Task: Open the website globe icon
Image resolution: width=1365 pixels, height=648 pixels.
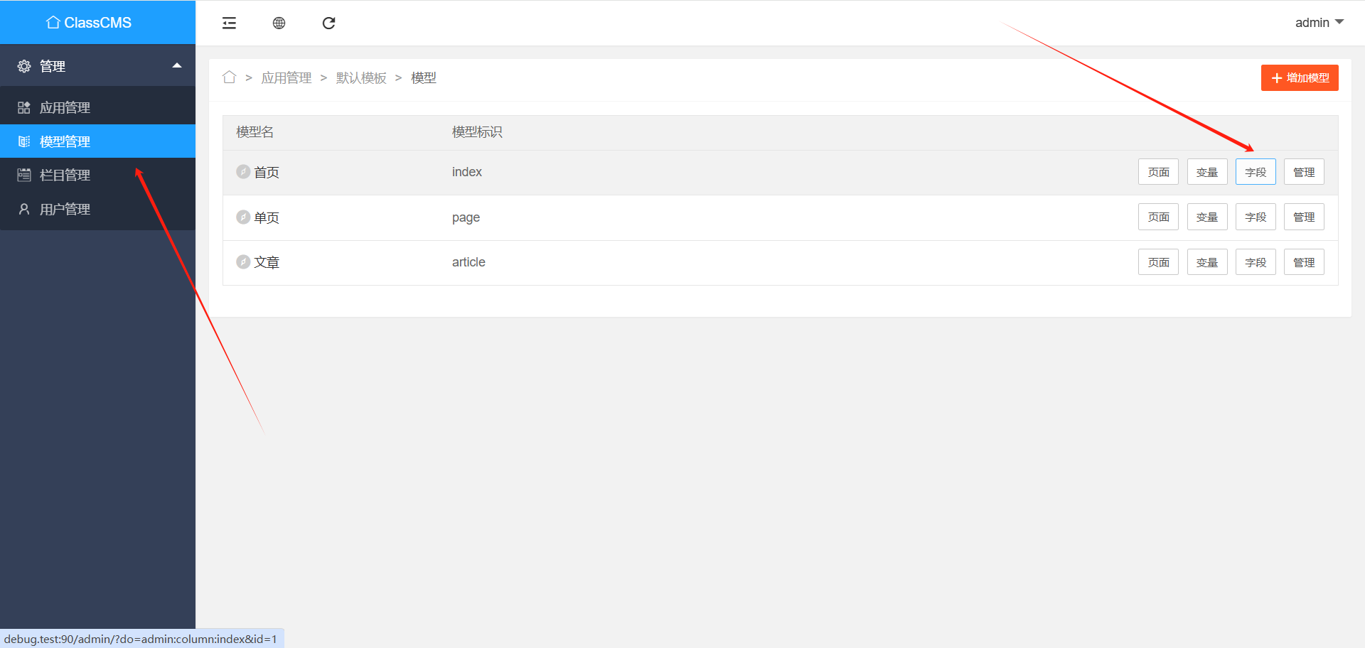Action: pyautogui.click(x=279, y=23)
